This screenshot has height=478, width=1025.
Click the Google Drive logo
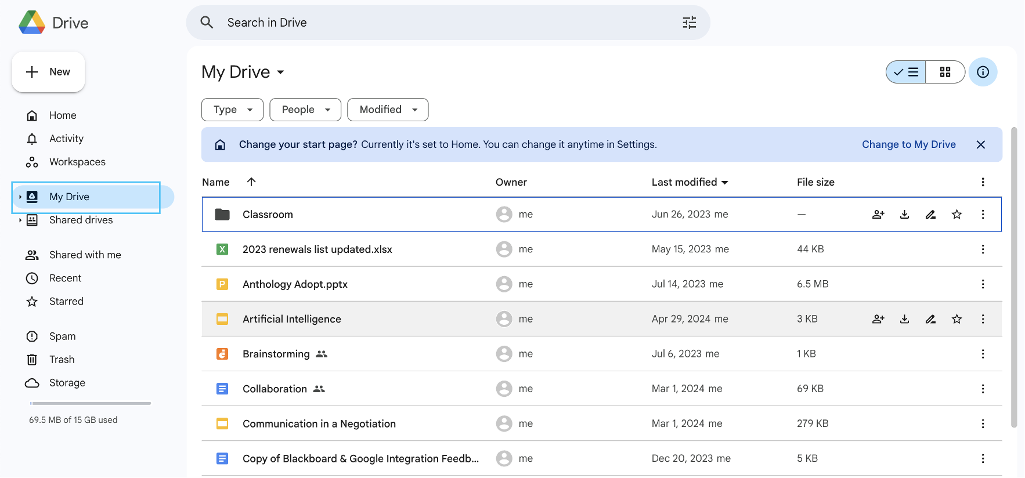click(x=32, y=23)
